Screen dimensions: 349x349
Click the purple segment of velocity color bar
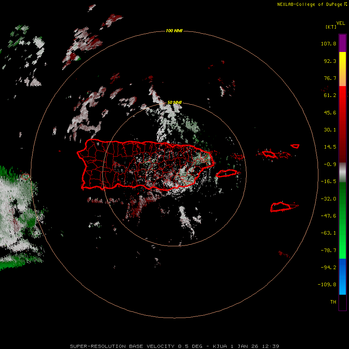click(x=342, y=43)
